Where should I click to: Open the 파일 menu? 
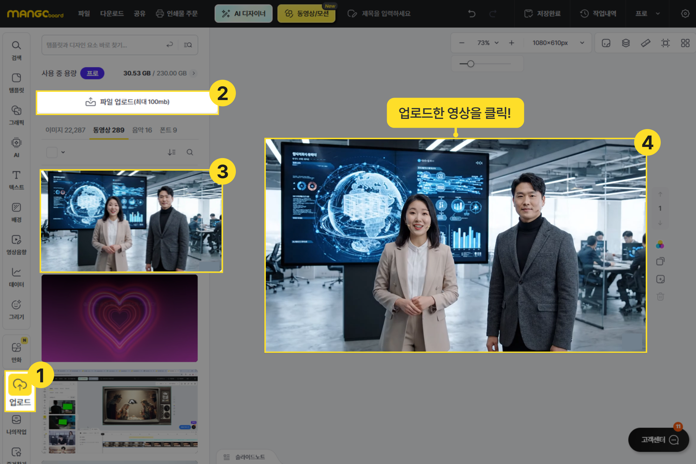click(84, 14)
